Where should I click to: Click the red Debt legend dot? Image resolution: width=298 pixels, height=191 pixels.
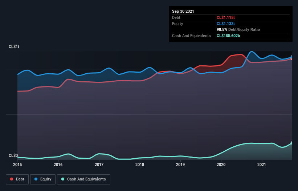click(12, 179)
